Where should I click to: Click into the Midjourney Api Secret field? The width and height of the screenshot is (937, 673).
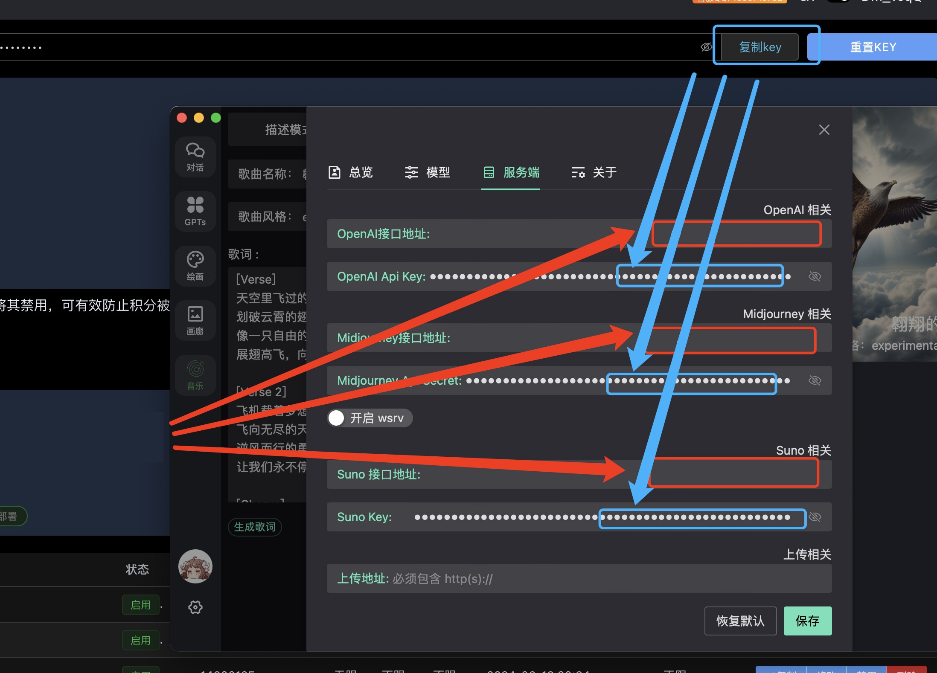coord(579,380)
